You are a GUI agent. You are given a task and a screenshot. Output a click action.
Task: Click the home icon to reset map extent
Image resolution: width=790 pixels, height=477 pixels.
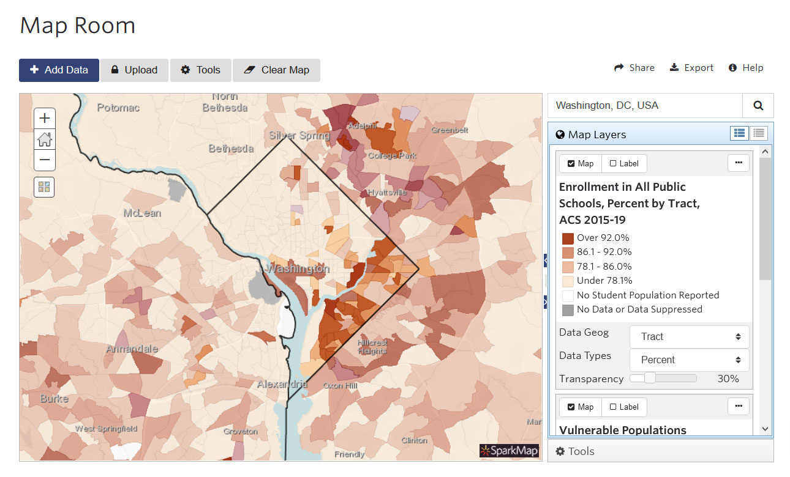[x=43, y=139]
